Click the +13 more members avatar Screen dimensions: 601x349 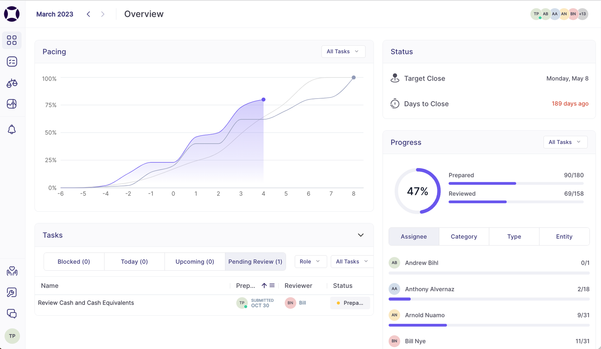click(x=583, y=14)
